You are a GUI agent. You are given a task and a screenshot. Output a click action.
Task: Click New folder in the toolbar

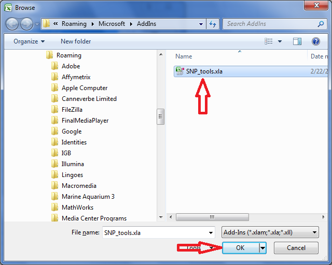(76, 41)
